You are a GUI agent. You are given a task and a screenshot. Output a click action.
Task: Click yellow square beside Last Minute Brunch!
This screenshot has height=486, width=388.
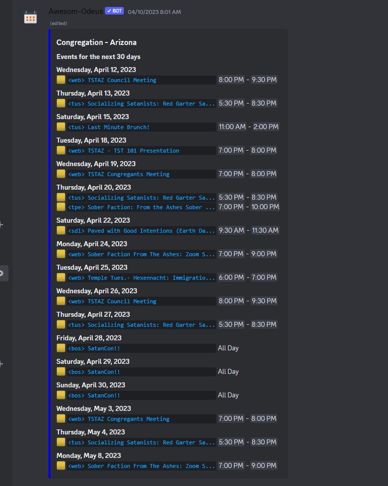[x=61, y=127]
